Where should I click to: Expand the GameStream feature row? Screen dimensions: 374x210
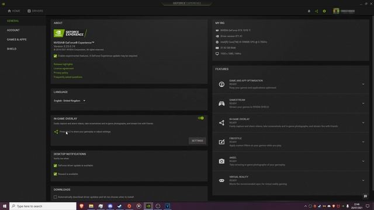coord(363,103)
